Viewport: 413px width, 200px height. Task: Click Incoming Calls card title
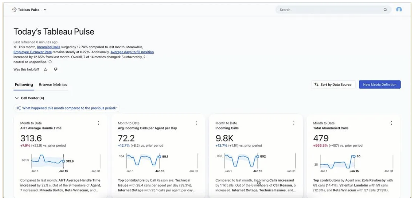[227, 128]
